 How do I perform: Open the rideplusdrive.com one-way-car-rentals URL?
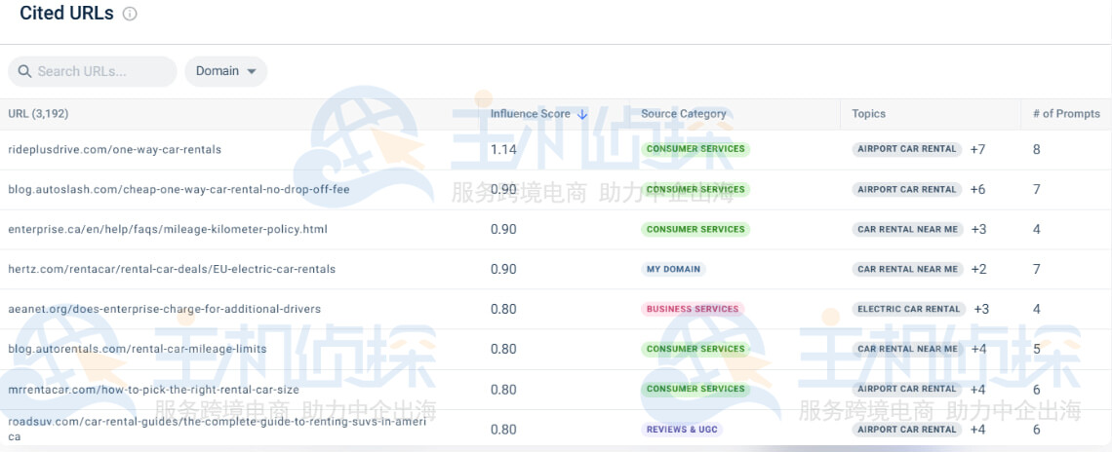click(115, 149)
